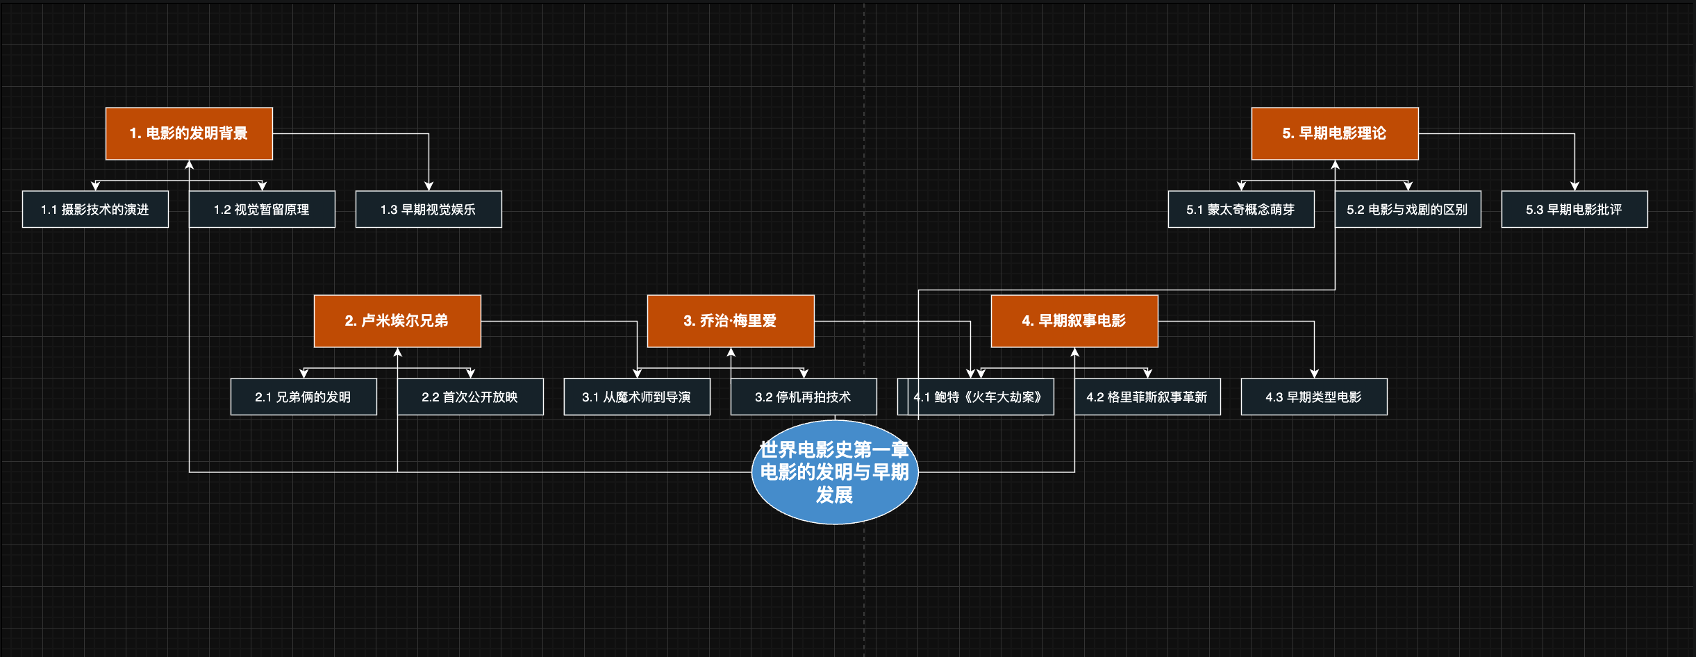
Task: Click the orange node 1. 电影的发明背景
Action: (x=188, y=133)
